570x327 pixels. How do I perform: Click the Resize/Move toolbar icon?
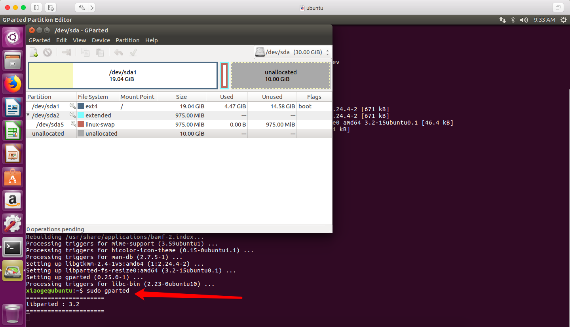[x=66, y=52]
